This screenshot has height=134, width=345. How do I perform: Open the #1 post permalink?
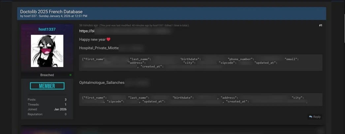click(320, 26)
